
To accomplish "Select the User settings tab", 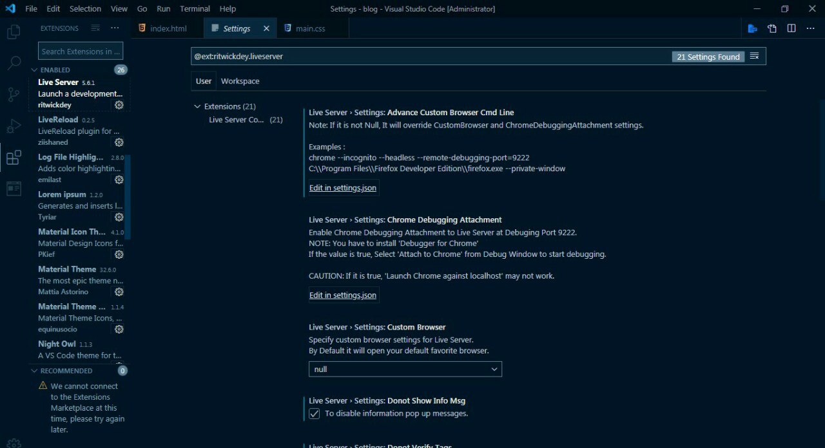I will [204, 81].
